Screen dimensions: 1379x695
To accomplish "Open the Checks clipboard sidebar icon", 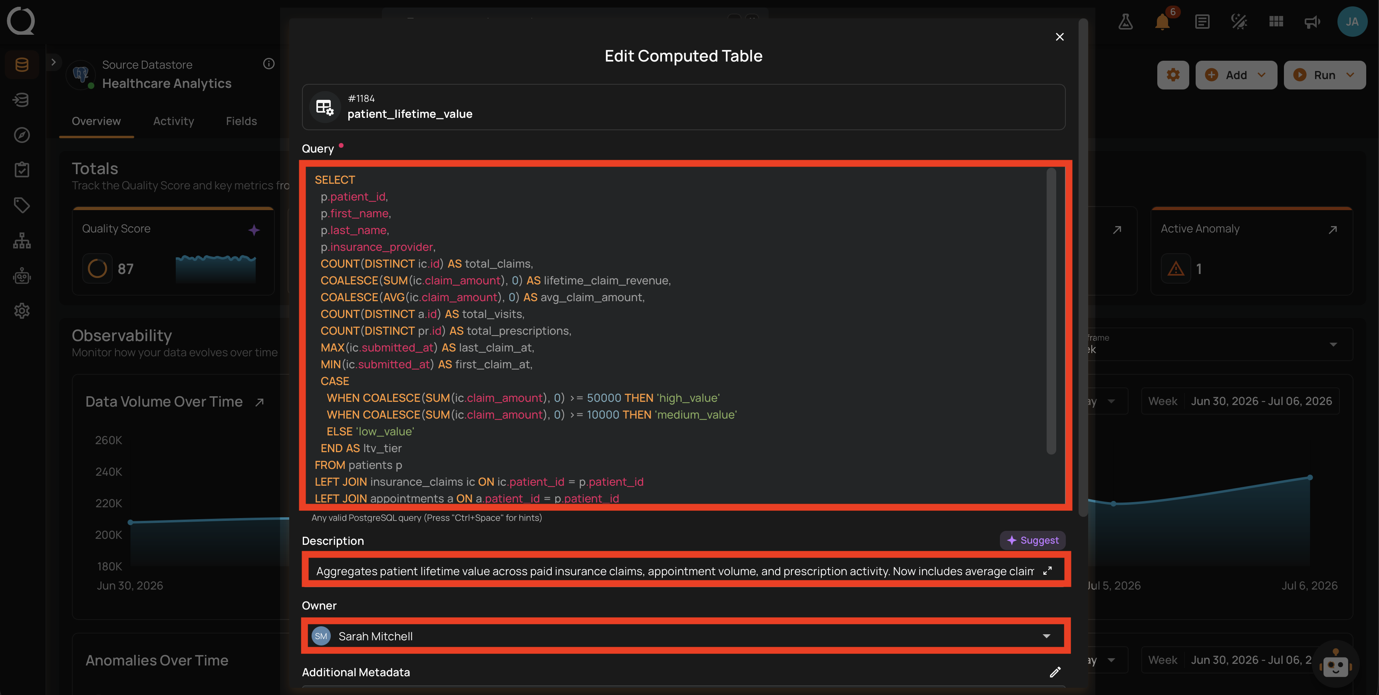I will pyautogui.click(x=22, y=170).
